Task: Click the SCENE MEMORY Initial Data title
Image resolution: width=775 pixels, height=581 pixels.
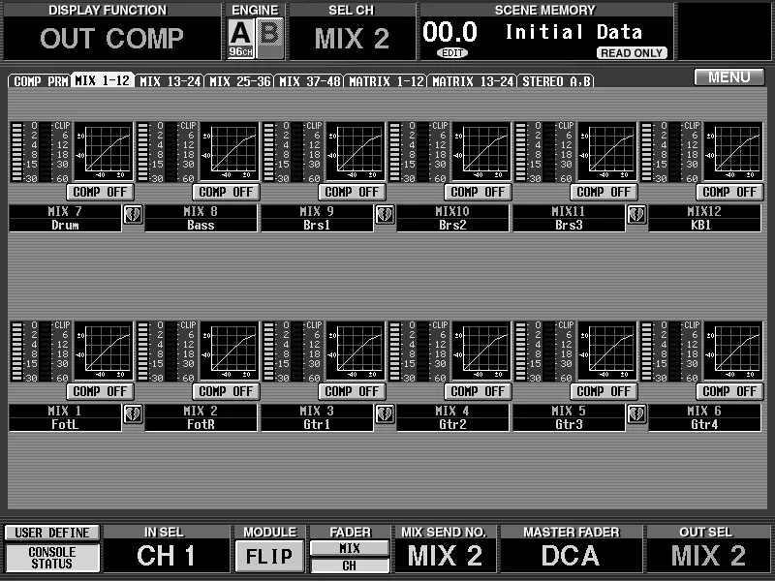Action: (x=573, y=32)
